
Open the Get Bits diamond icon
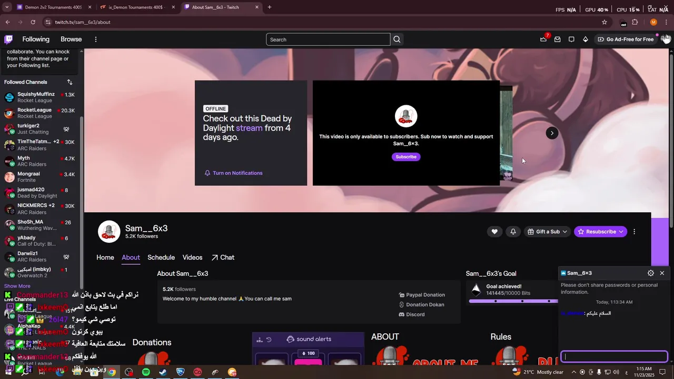585,39
